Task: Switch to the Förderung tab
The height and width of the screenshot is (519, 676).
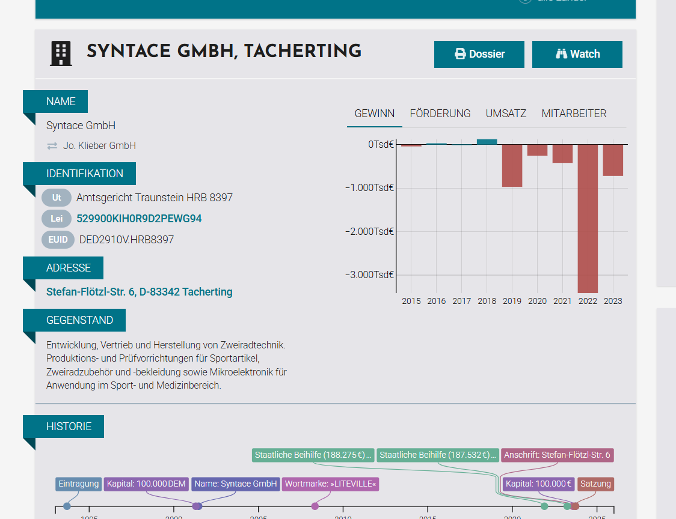Action: coord(440,114)
